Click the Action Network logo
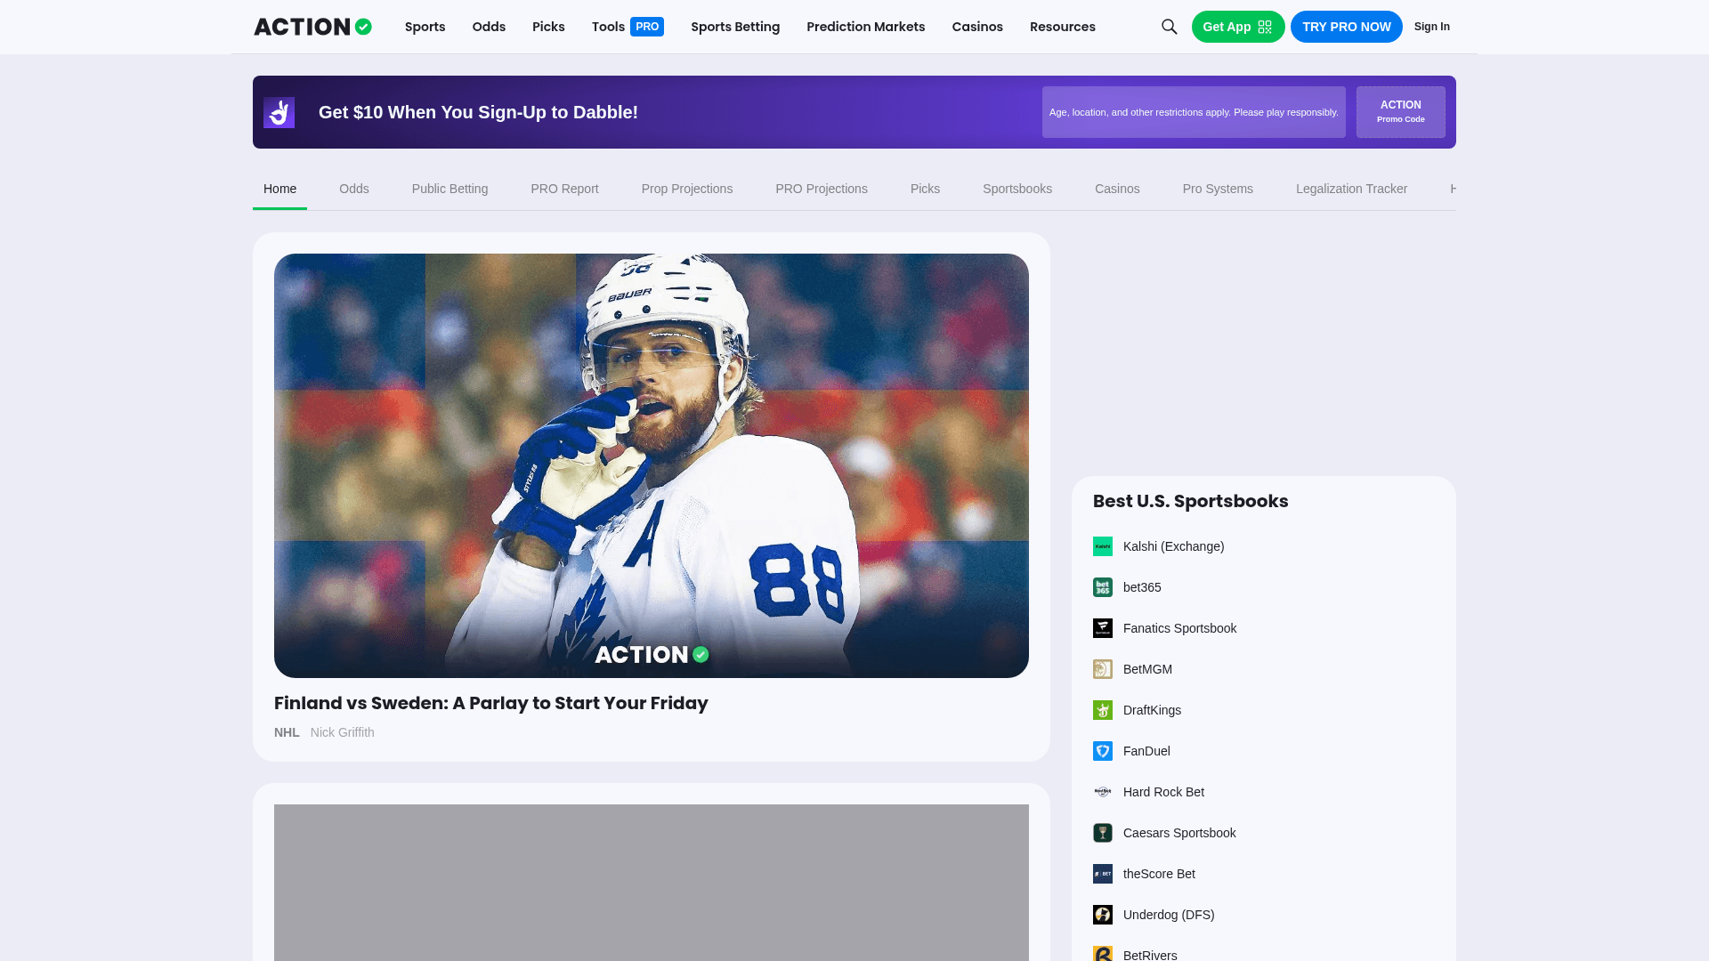1709x961 pixels. click(312, 26)
